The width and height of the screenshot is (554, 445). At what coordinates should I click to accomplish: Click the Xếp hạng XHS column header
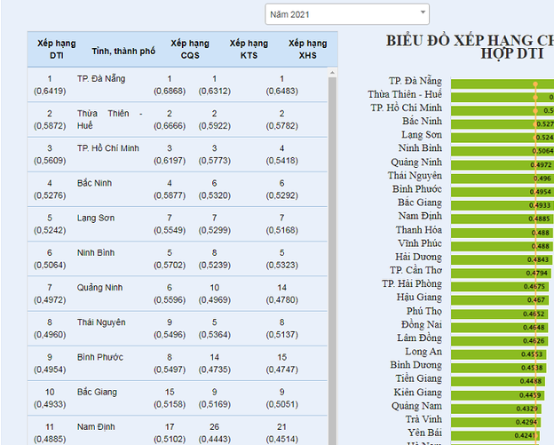pos(307,49)
